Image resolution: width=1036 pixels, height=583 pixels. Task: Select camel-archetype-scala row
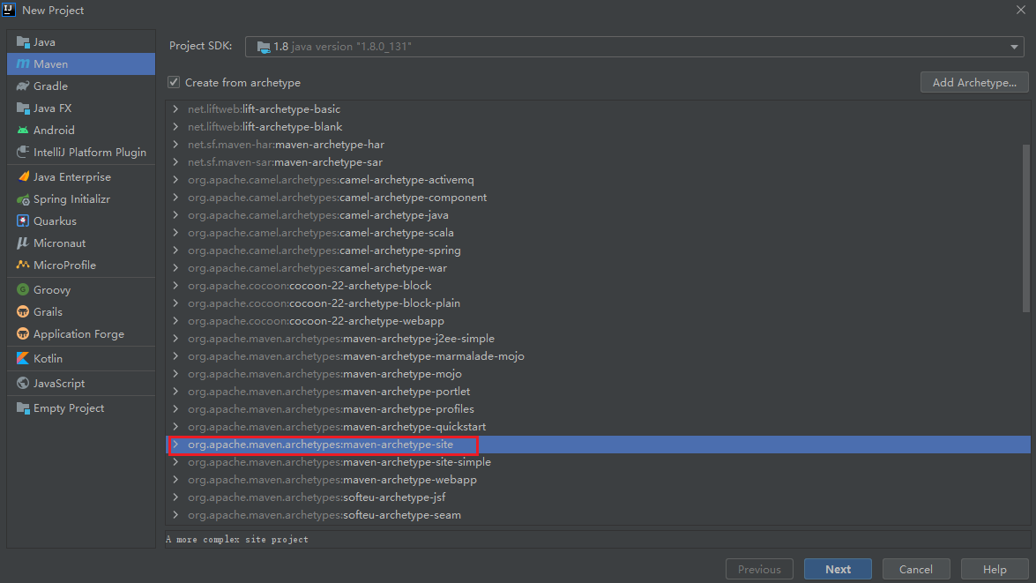pyautogui.click(x=598, y=233)
